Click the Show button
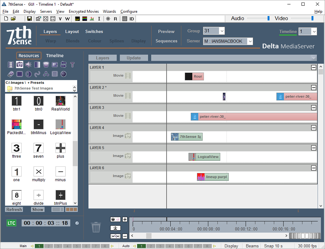The width and height of the screenshot is (325, 249). tap(38, 209)
